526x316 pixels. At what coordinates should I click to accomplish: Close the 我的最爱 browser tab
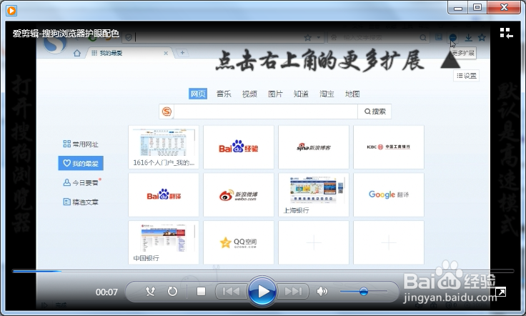[x=166, y=53]
